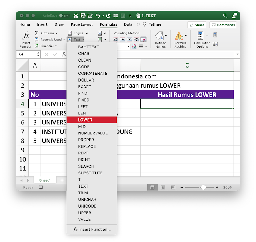The height and width of the screenshot is (242, 256).
Task: Select the column C header
Action: [x=187, y=65]
